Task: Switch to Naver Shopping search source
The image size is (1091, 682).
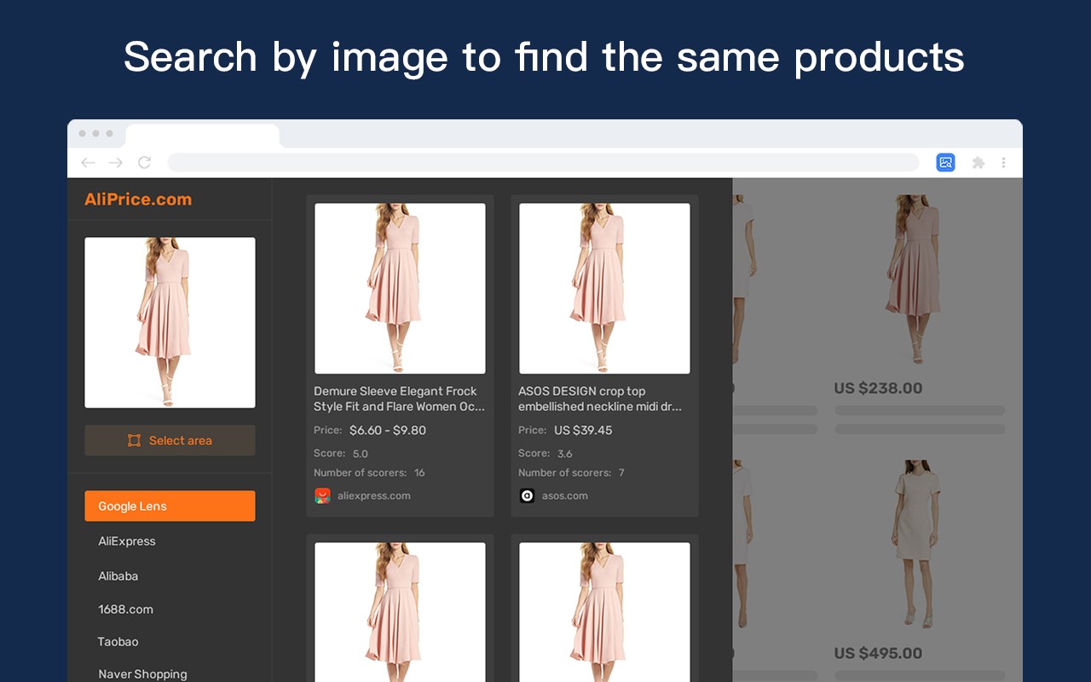Action: pyautogui.click(x=142, y=674)
